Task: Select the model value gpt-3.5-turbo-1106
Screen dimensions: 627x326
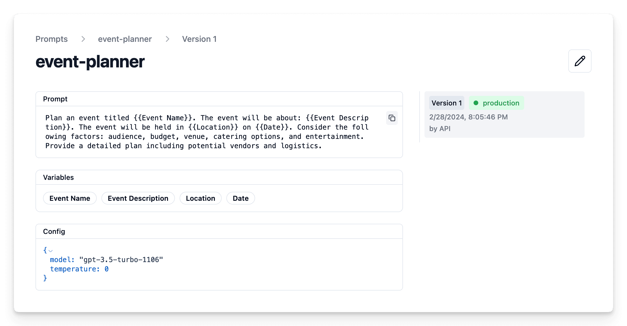Action: pos(121,259)
